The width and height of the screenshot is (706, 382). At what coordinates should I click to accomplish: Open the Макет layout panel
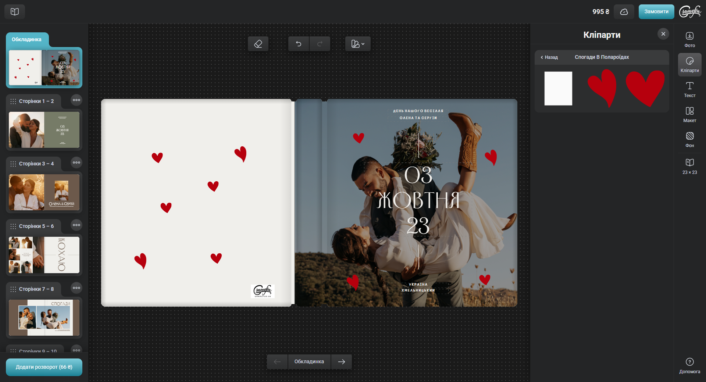[689, 114]
